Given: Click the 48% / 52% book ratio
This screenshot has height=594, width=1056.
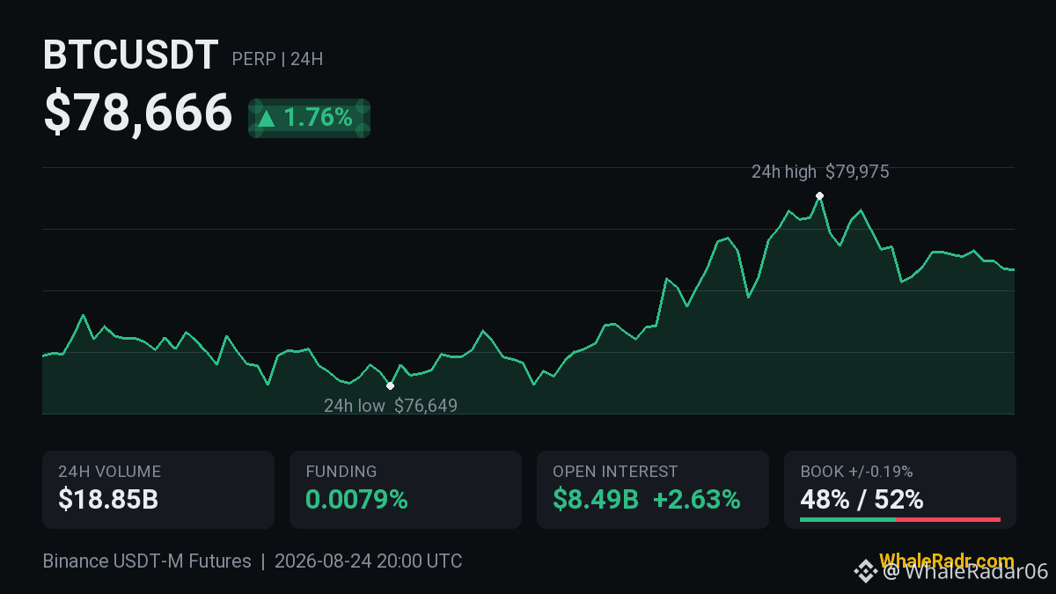Looking at the screenshot, I should coord(862,500).
